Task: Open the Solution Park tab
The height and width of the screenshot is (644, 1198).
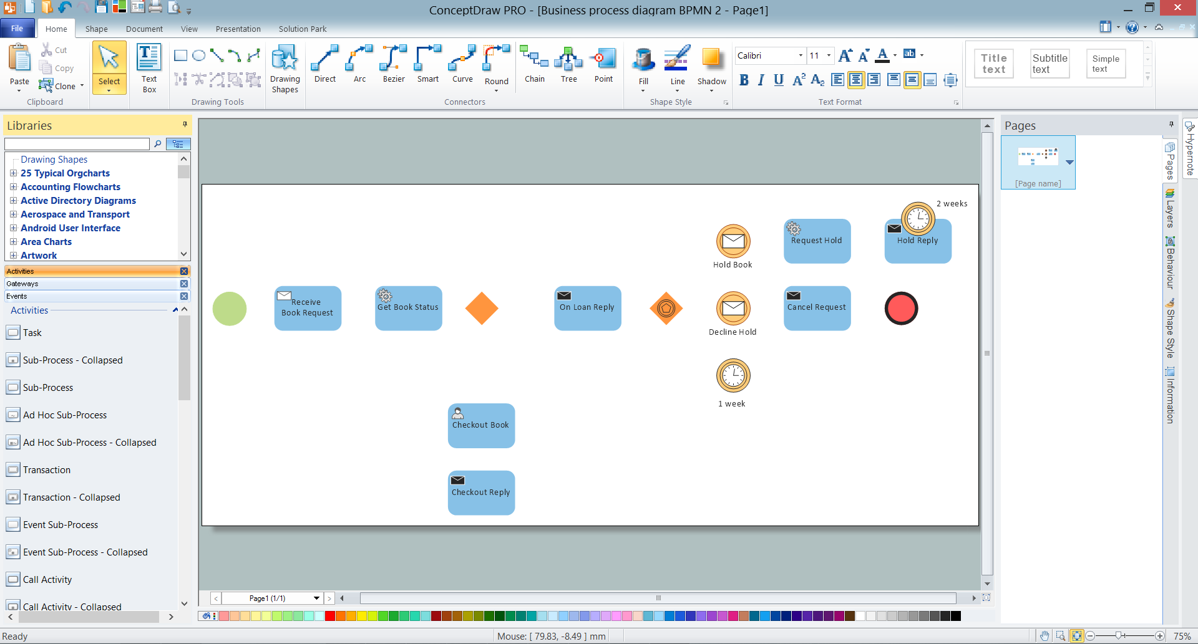Action: (303, 29)
